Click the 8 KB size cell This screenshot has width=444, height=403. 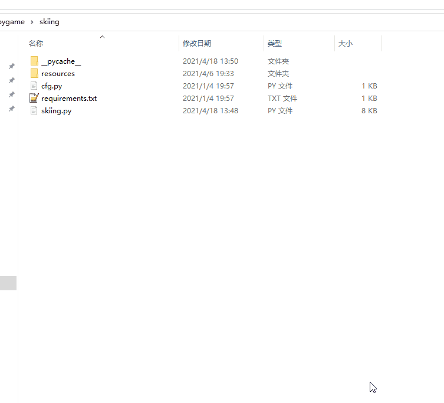(x=369, y=111)
